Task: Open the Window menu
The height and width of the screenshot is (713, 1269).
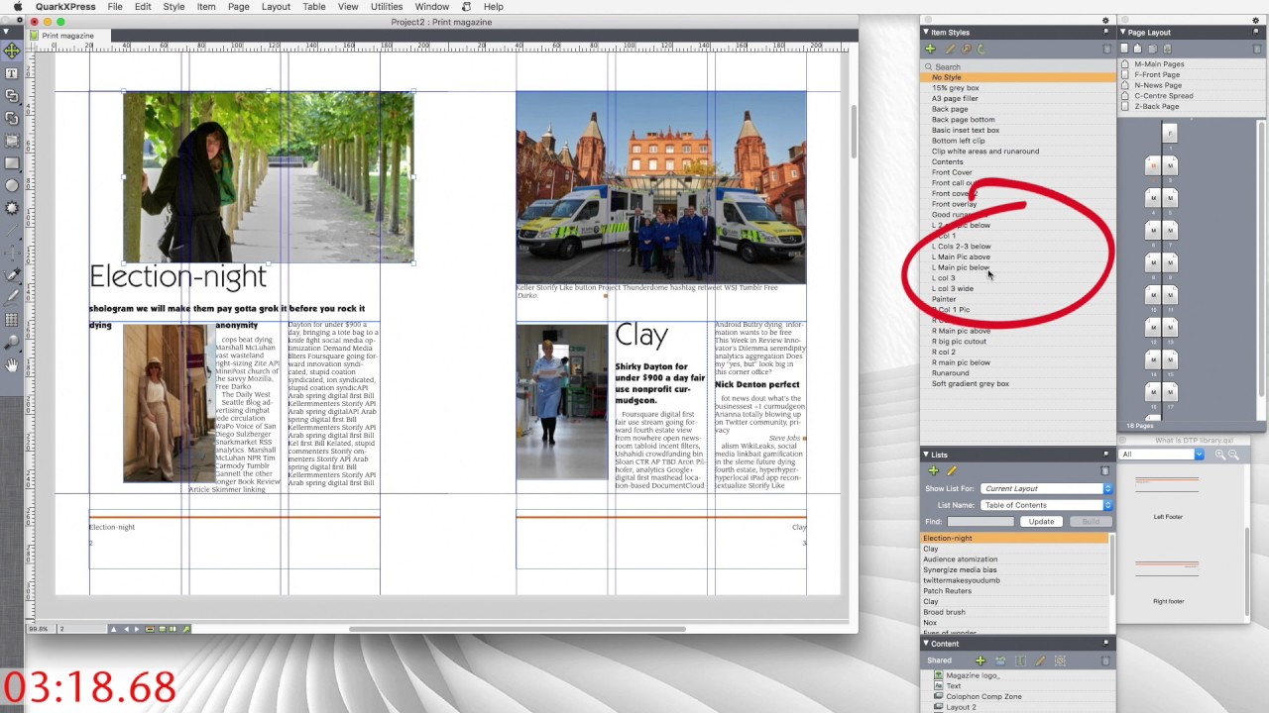Action: pos(432,7)
